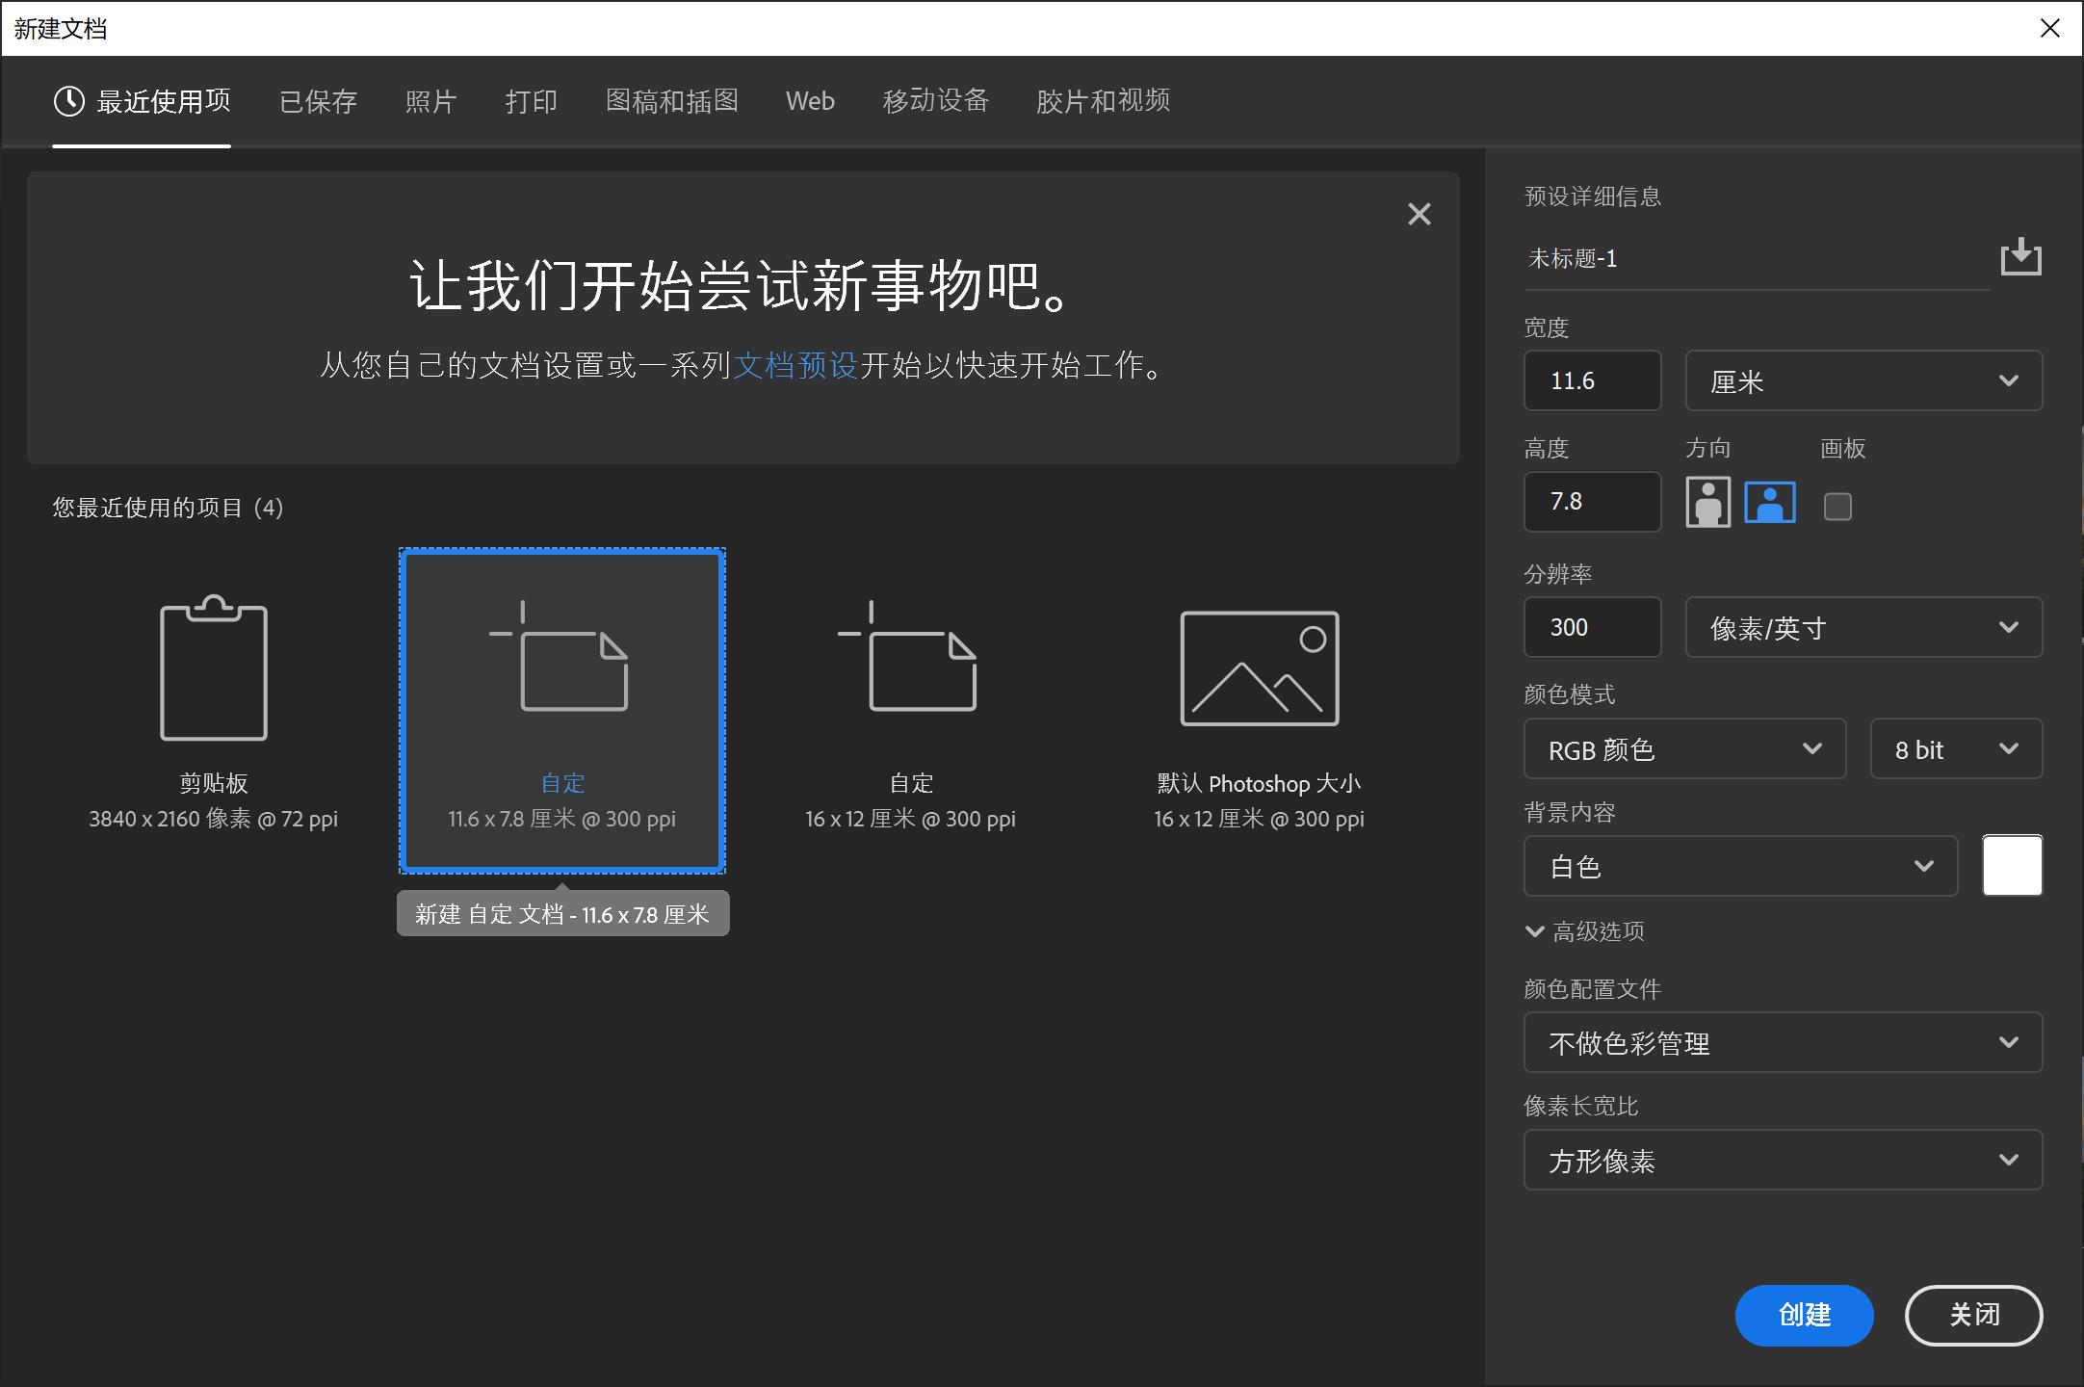Switch to the 照片 tab
This screenshot has width=2084, height=1387.
(x=430, y=101)
